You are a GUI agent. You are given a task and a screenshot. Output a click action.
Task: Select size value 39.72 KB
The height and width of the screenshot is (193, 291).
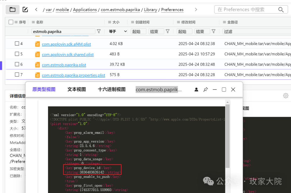pos(117,64)
